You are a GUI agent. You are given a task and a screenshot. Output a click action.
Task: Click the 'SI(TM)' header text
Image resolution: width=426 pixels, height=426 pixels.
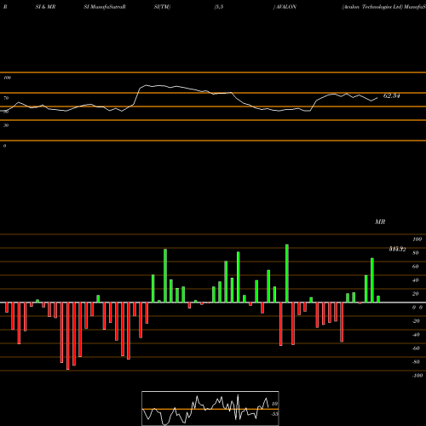[x=162, y=7]
